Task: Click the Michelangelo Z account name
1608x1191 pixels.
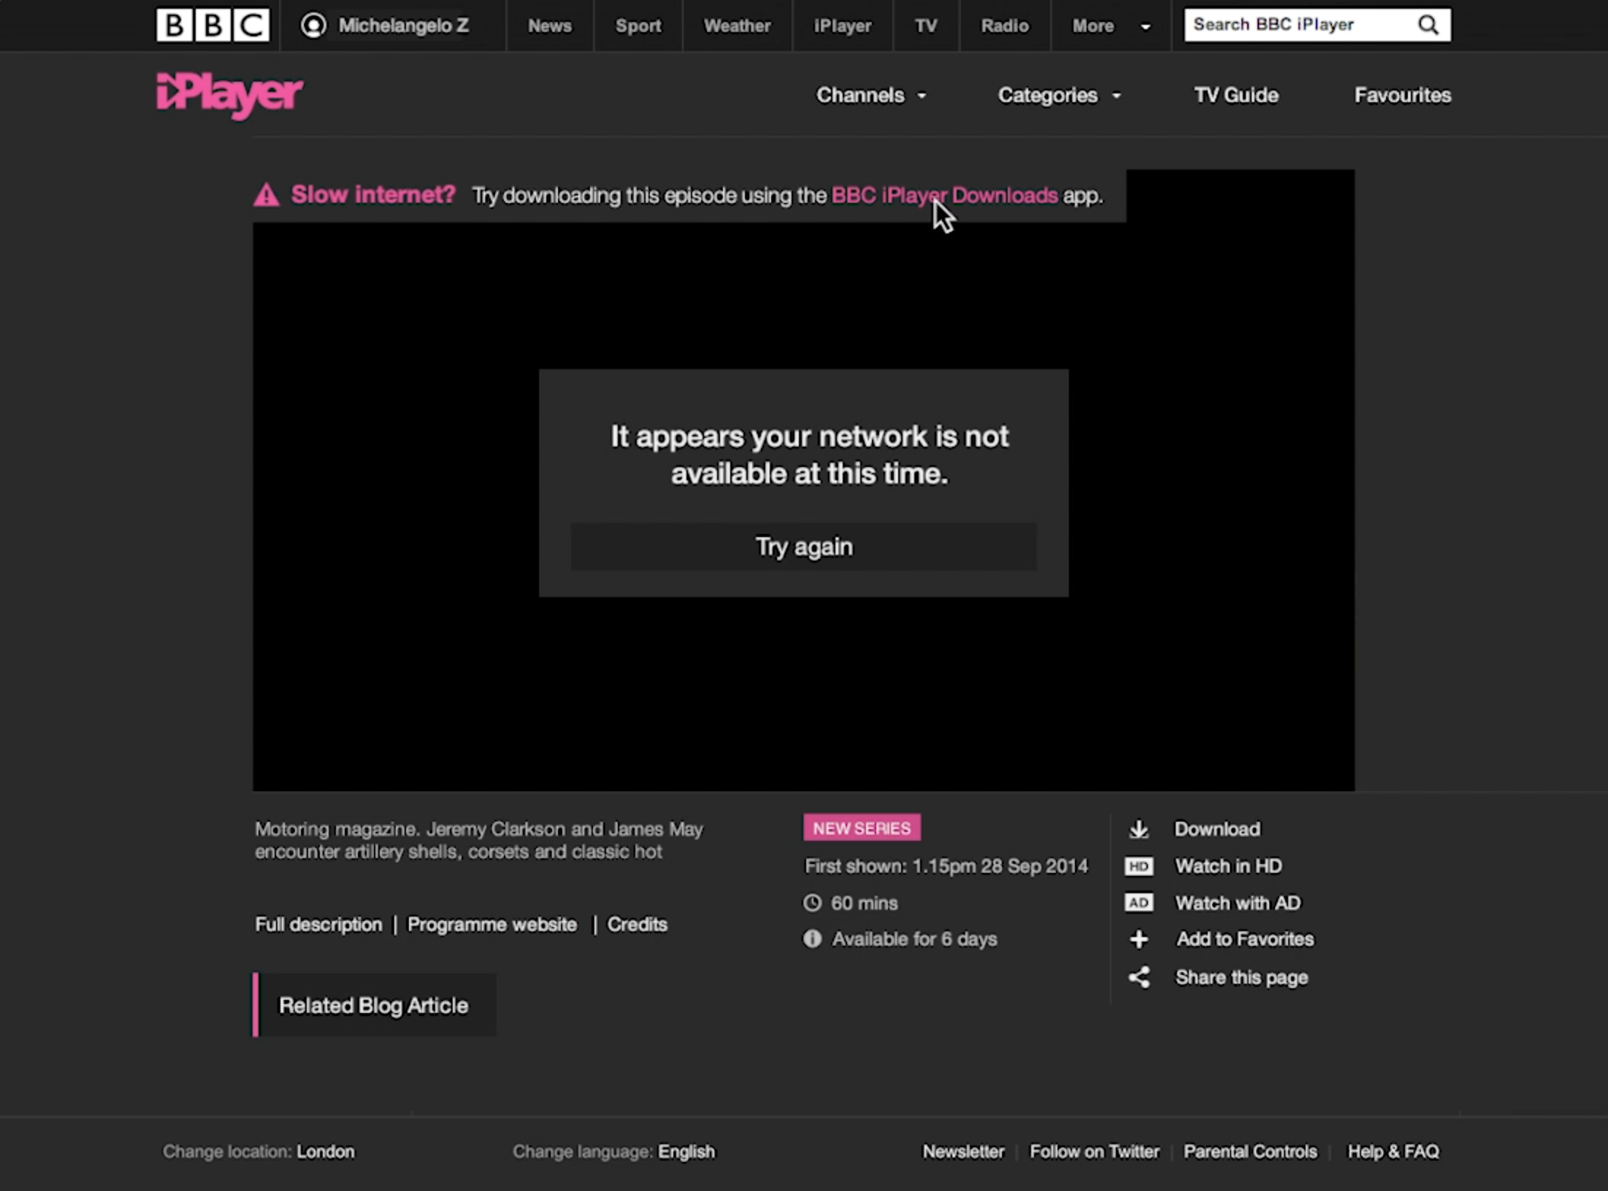Action: (404, 26)
